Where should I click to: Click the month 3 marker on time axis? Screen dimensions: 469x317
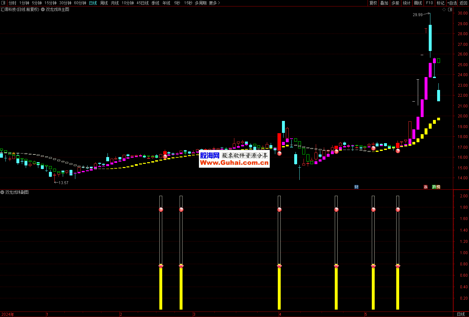(x=194, y=314)
